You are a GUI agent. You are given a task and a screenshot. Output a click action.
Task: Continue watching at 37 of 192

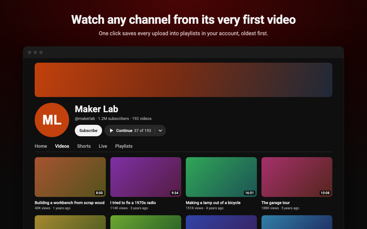pos(130,131)
